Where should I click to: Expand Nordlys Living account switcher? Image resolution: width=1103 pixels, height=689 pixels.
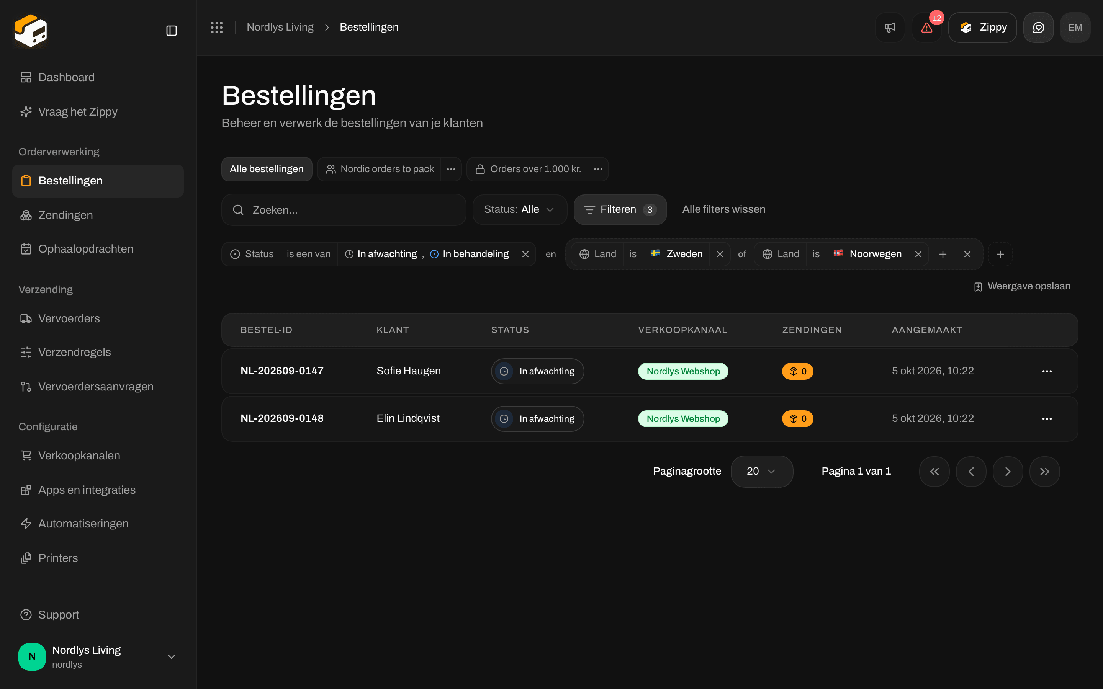(x=98, y=656)
